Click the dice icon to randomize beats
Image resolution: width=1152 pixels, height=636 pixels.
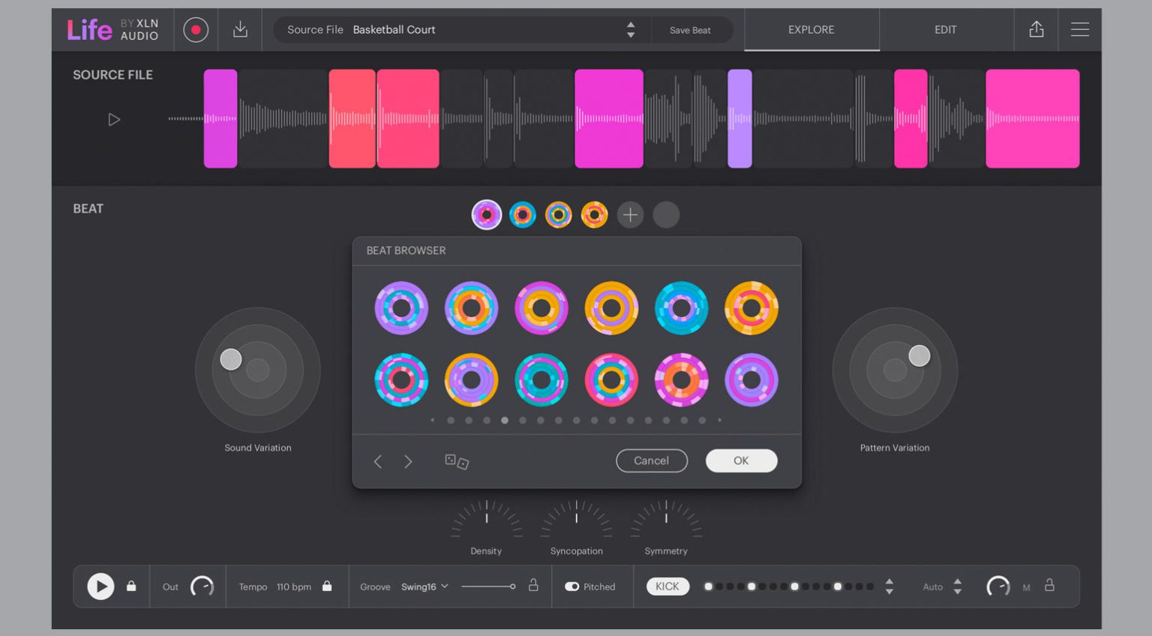[x=458, y=461]
